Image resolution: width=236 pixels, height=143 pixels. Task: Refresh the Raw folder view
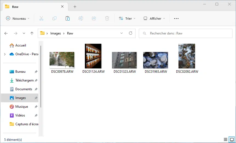[x=131, y=33]
